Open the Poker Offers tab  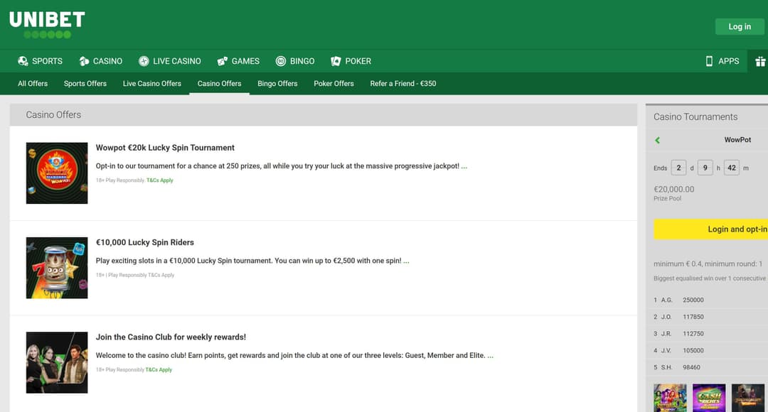334,83
